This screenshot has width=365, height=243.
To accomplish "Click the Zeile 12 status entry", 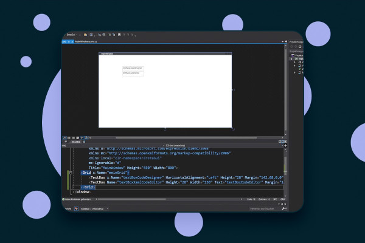I will pos(251,199).
